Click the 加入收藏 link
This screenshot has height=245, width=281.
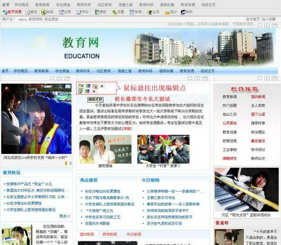[269, 19]
